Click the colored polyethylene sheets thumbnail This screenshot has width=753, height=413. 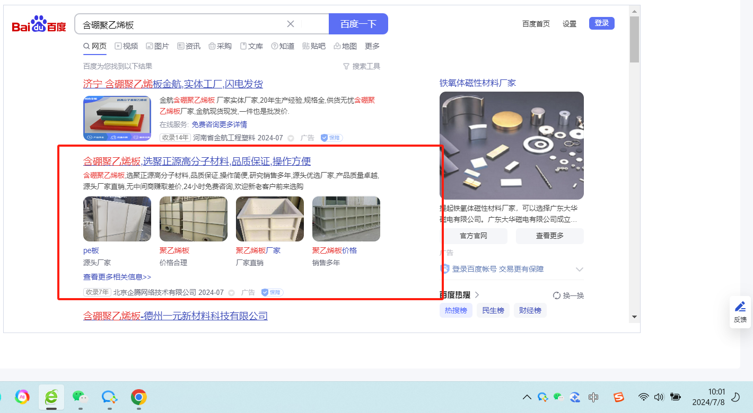point(117,118)
